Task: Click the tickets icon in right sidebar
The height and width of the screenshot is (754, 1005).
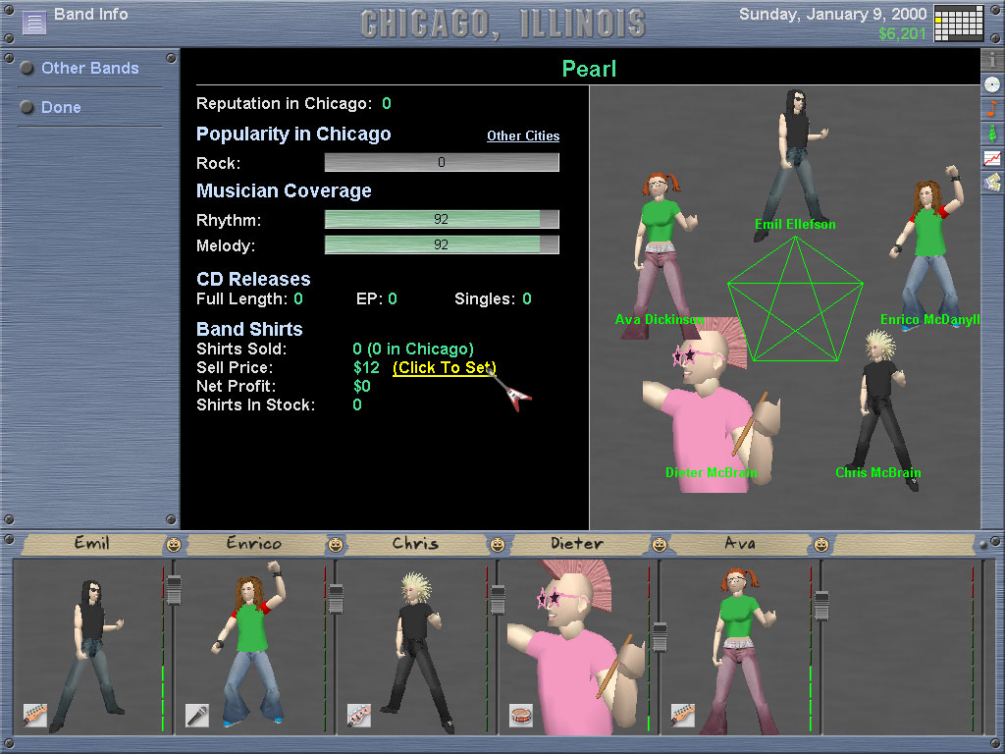Action: point(992,182)
